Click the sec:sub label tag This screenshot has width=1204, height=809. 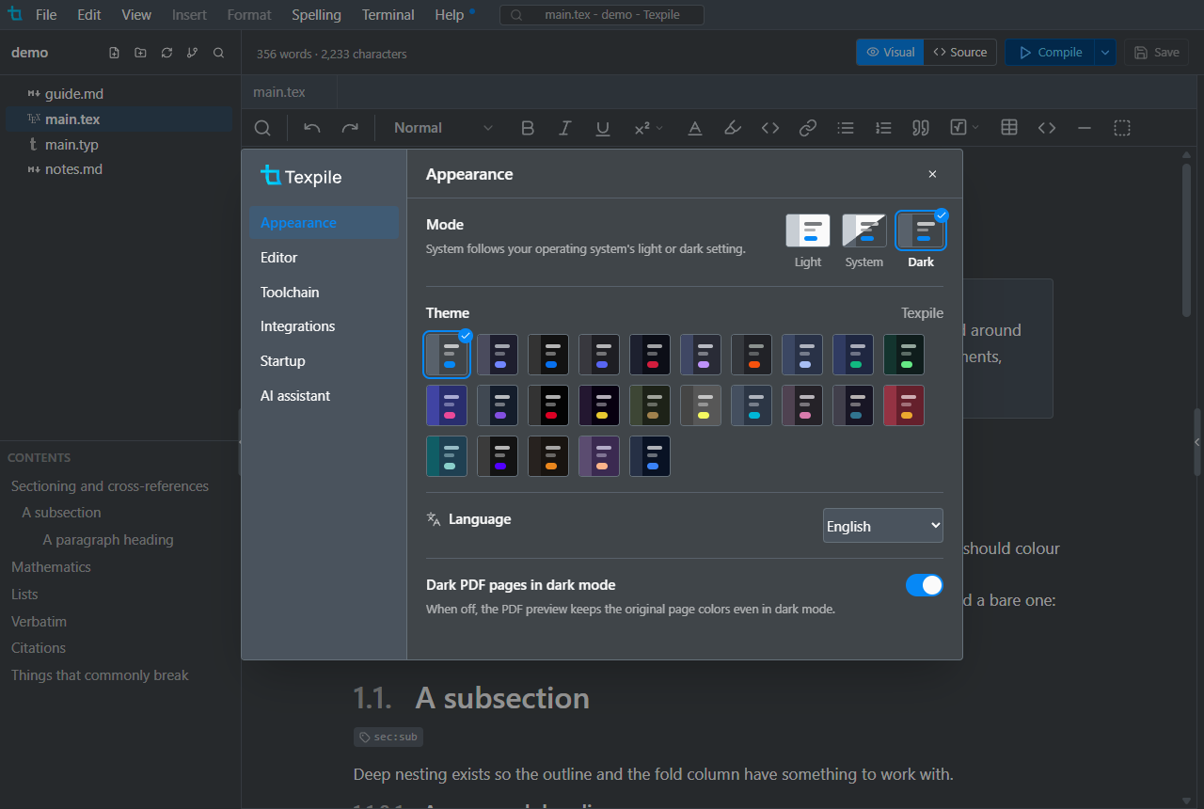(388, 738)
